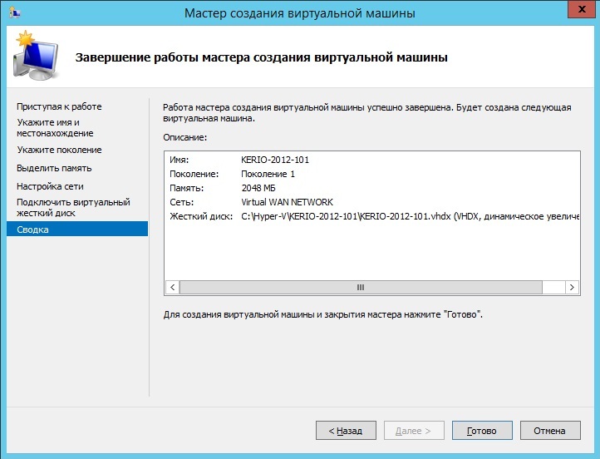This screenshot has width=600, height=459.
Task: Click the wizard system icon in title bar
Action: click(14, 12)
